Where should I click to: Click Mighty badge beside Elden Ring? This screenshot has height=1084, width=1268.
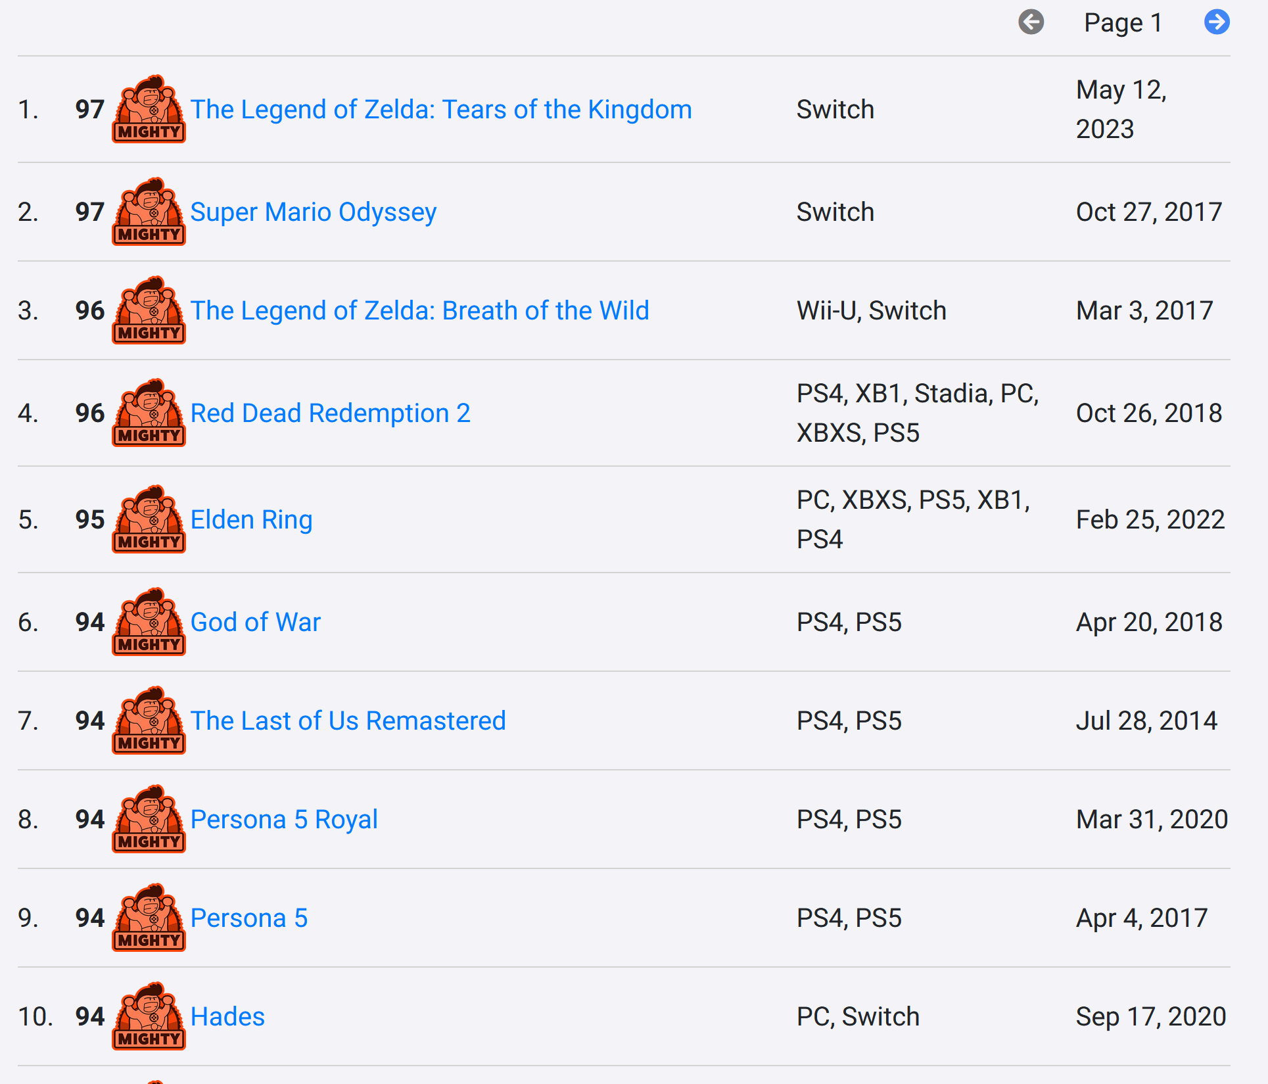point(149,519)
